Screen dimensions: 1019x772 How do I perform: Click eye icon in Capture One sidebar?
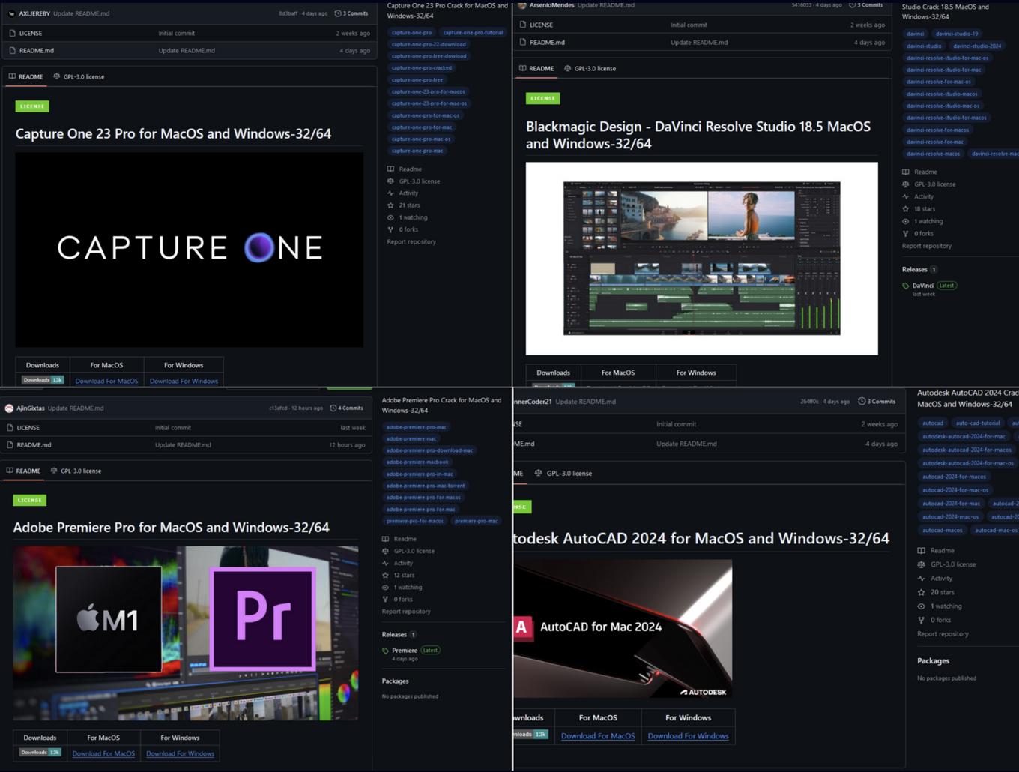click(x=390, y=217)
